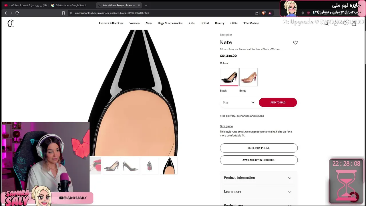Click the Kate product title
This screenshot has width=366, height=206.
[x=226, y=42]
